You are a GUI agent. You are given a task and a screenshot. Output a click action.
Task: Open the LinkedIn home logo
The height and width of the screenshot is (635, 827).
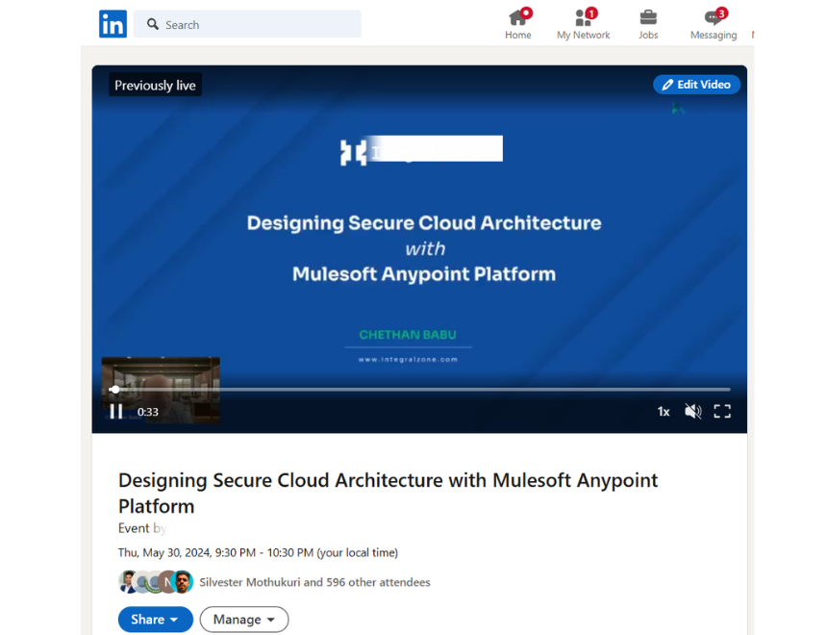[x=113, y=24]
